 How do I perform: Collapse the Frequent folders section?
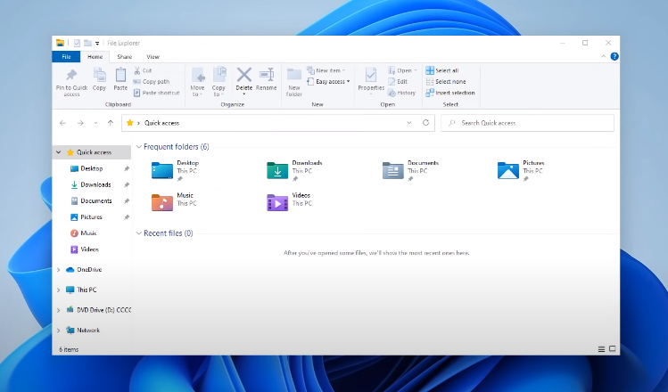pos(138,146)
